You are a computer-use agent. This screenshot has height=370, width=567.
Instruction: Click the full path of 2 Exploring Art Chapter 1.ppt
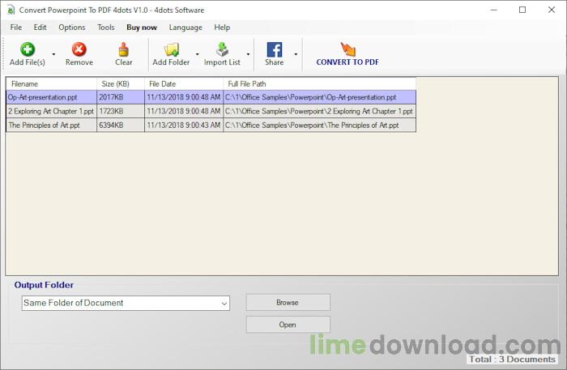[319, 111]
